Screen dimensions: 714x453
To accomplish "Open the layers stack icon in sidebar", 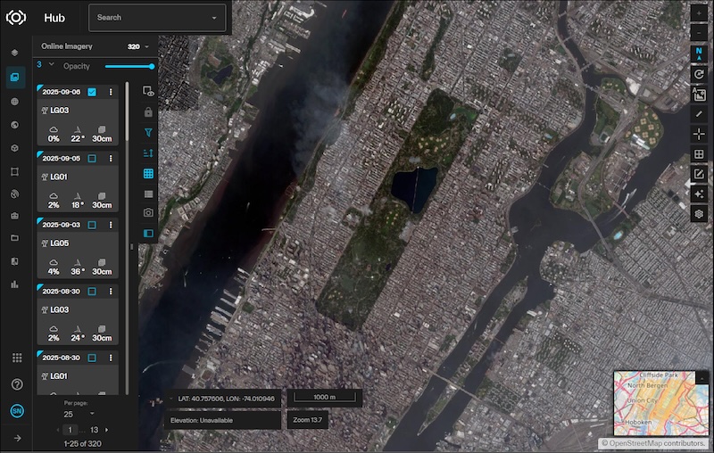I will point(14,53).
